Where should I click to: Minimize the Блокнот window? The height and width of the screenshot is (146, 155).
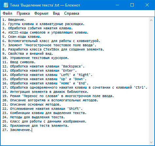pos(117,5)
